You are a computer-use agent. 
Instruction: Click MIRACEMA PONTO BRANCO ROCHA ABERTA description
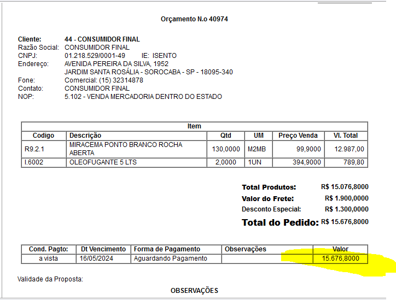(x=125, y=149)
